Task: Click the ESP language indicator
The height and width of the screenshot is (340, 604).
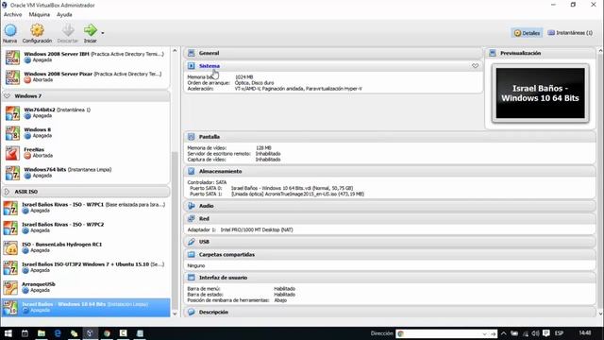Action: point(559,333)
